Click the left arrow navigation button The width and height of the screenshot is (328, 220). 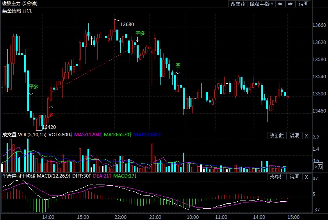point(280,4)
